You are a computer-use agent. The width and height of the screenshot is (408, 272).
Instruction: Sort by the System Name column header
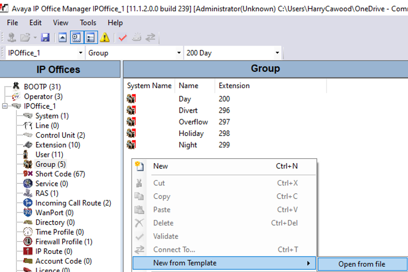coord(149,86)
